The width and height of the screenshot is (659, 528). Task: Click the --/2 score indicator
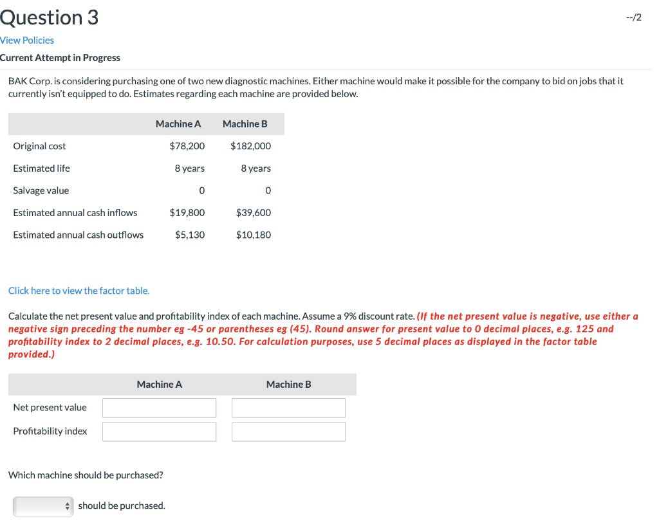633,17
